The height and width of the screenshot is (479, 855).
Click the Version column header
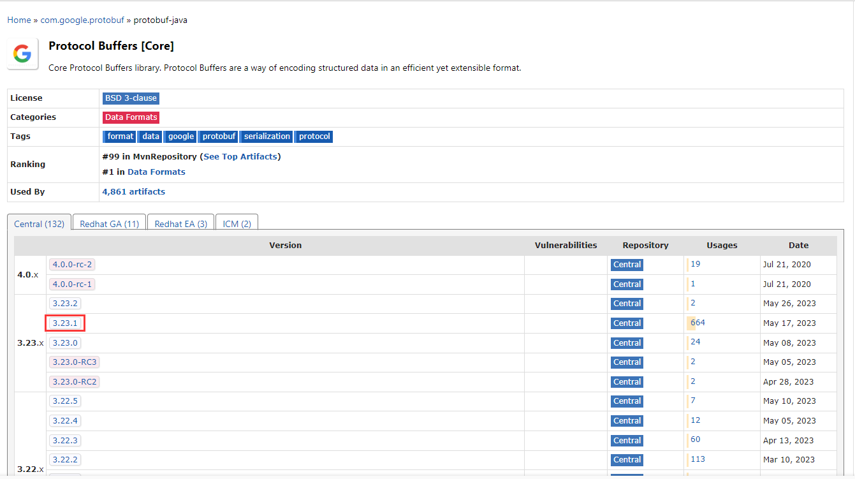tap(285, 246)
